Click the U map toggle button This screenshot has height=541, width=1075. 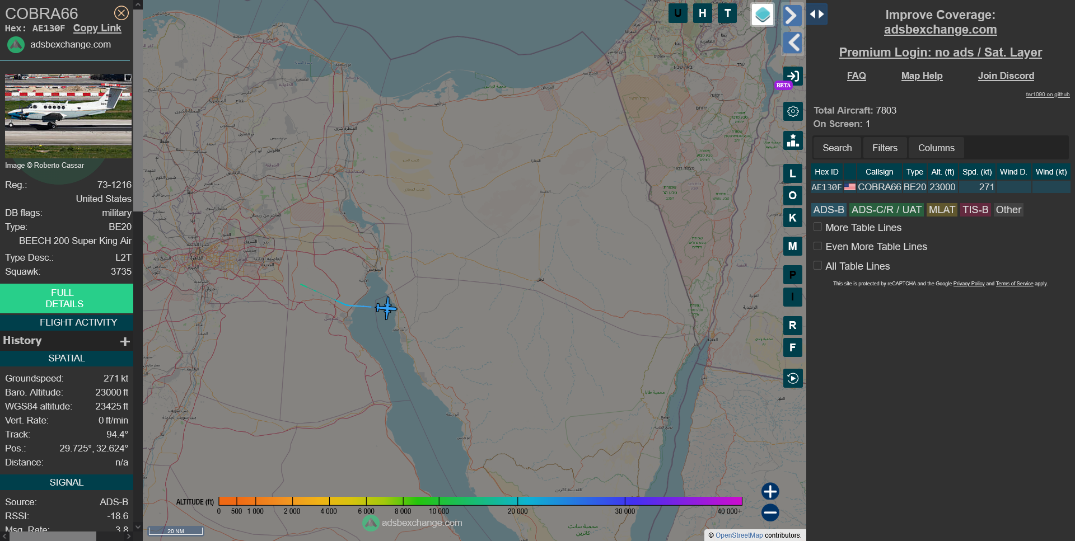point(678,13)
